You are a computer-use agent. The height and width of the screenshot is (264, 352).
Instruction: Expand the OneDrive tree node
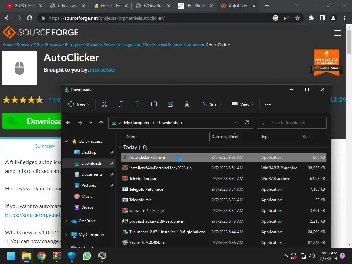pyautogui.click(x=66, y=221)
